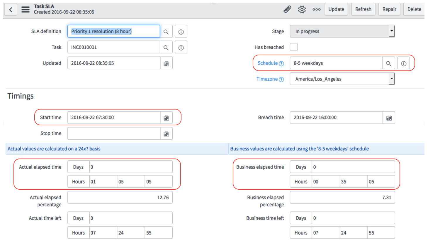Open the Start time calendar picker
428x246 pixels.
tap(166, 117)
